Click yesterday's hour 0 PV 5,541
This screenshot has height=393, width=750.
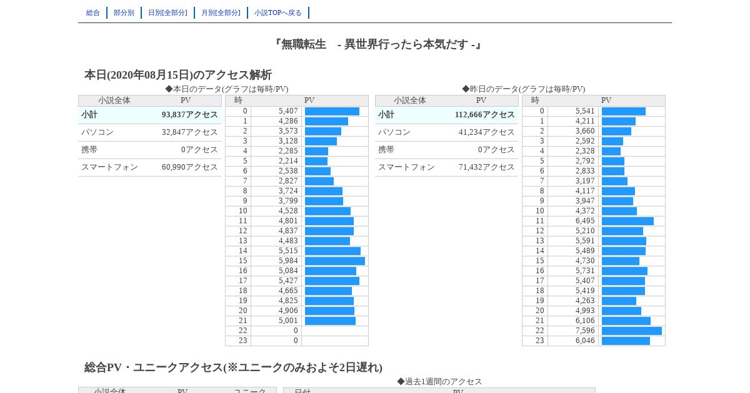(585, 111)
